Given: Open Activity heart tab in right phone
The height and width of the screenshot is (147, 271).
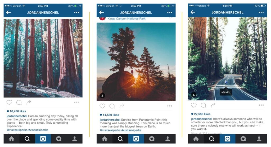Looking at the screenshot, I should tap(243, 139).
